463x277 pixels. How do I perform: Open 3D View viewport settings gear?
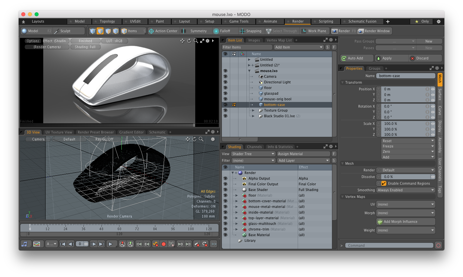[x=213, y=139]
